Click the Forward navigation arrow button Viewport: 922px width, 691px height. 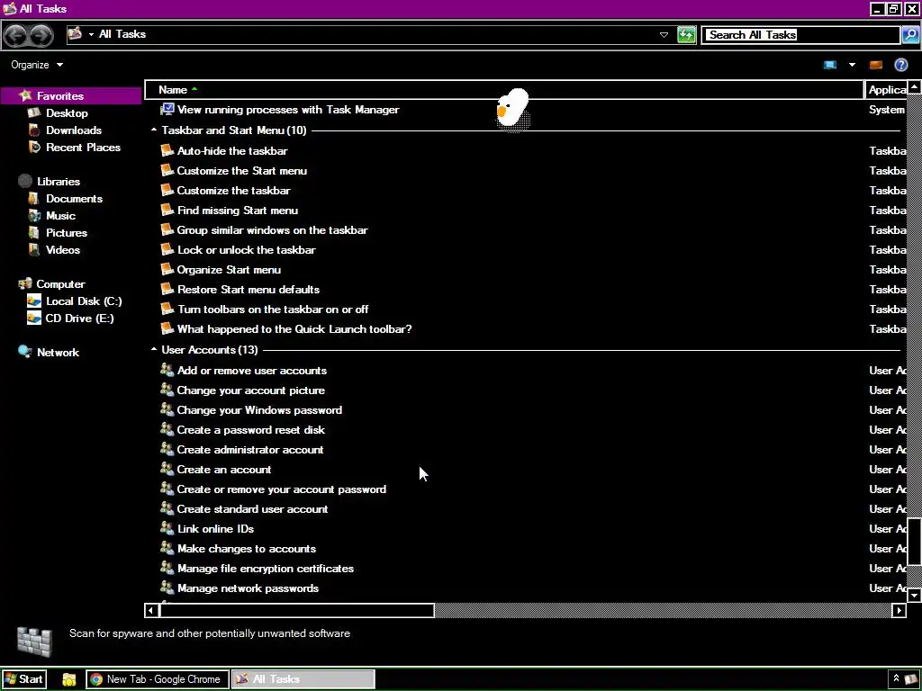click(41, 35)
